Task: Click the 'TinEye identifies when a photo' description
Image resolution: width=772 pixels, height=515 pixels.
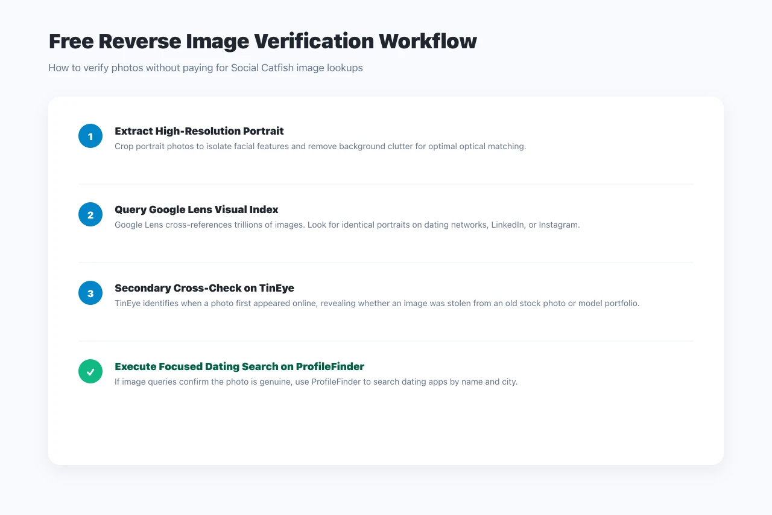Action: tap(377, 303)
